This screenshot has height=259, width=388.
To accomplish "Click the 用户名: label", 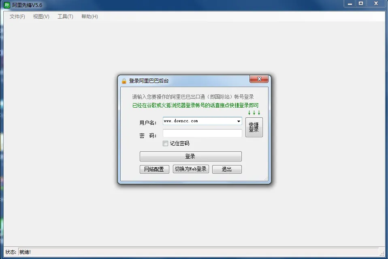I will pyautogui.click(x=148, y=123).
